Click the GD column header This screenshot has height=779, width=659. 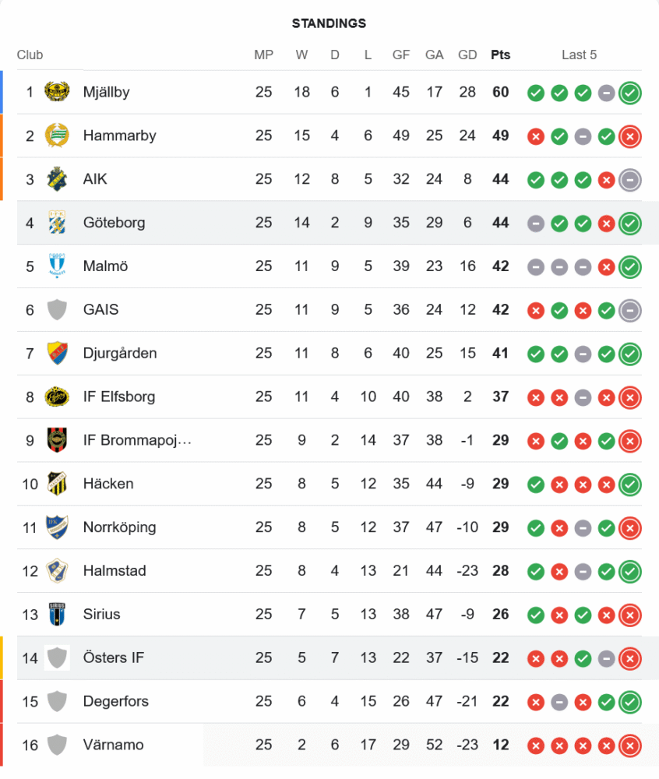click(x=467, y=55)
